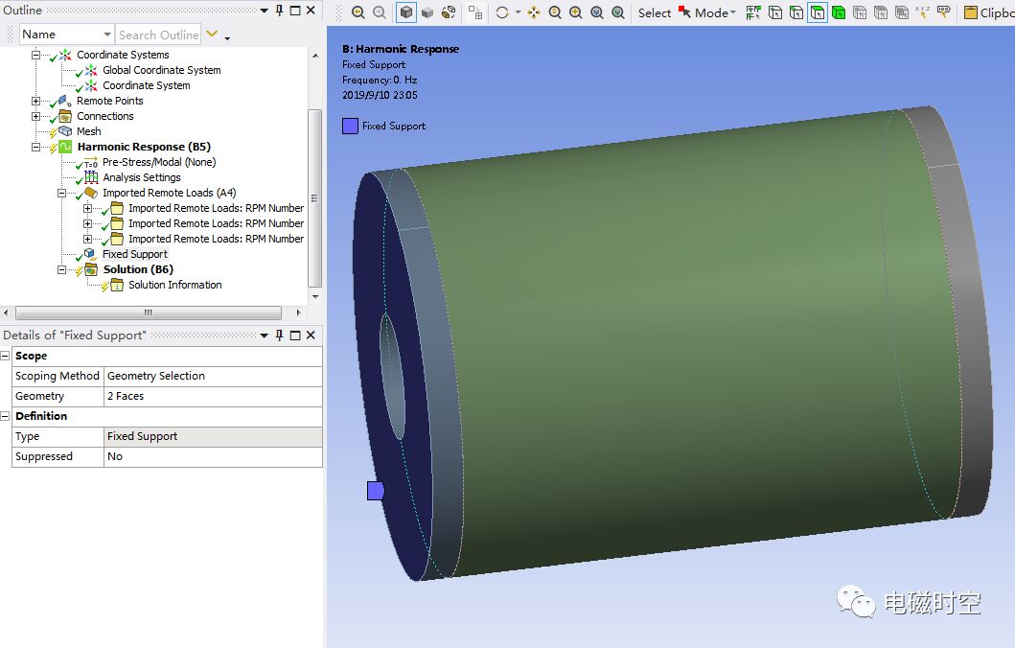The height and width of the screenshot is (648, 1015).
Task: Enable the edge selection filter
Action: point(796,12)
